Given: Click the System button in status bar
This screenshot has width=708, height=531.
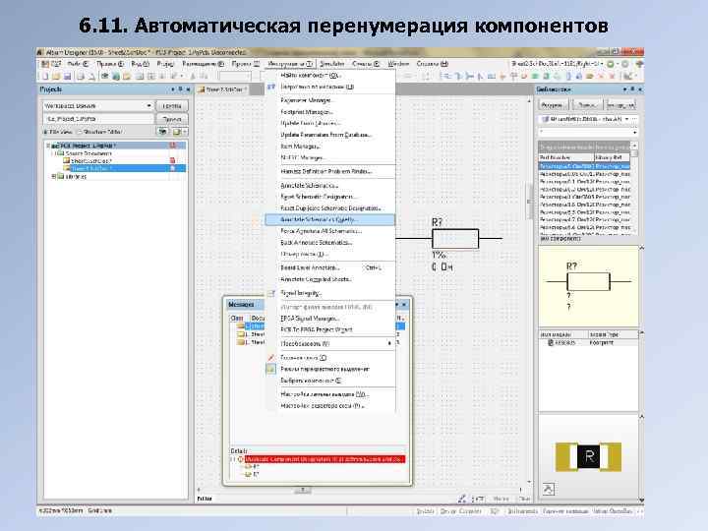Looking at the screenshot, I should pos(426,511).
